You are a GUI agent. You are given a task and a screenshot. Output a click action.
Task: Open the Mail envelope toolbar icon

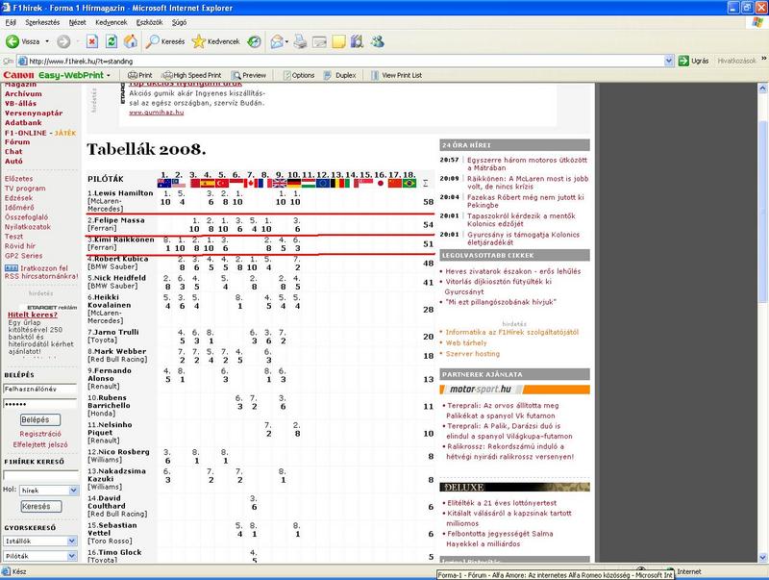(277, 41)
